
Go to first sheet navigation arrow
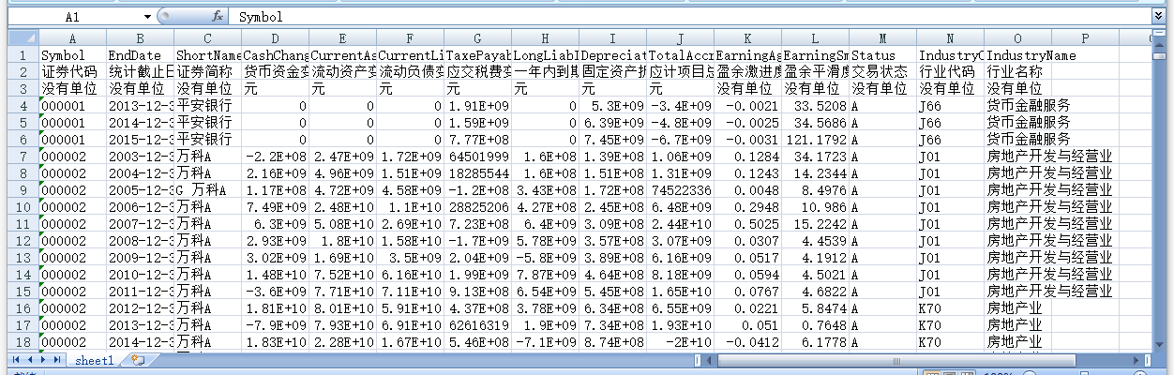pos(15,360)
